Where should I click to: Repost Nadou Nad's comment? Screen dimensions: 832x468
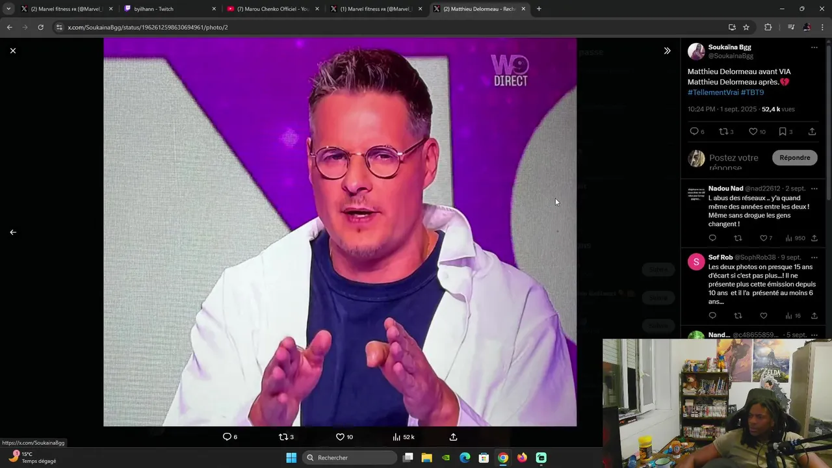pyautogui.click(x=738, y=238)
